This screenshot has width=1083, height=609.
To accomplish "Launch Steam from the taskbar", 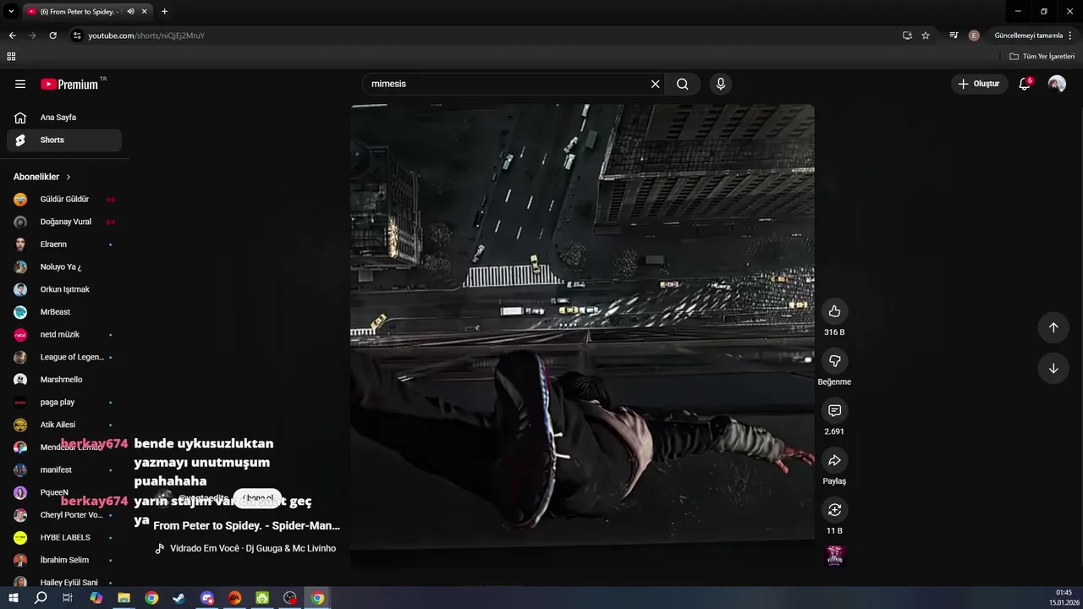I will [x=179, y=598].
